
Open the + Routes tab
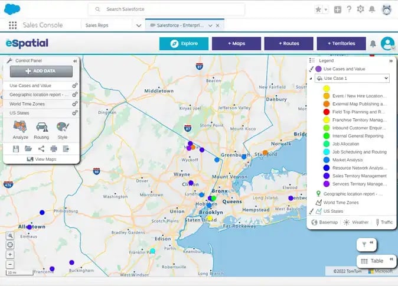289,44
